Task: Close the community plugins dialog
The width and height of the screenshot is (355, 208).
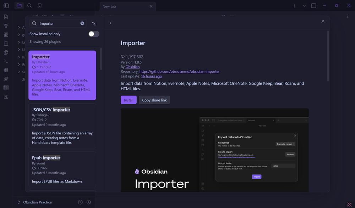Action: click(x=323, y=21)
